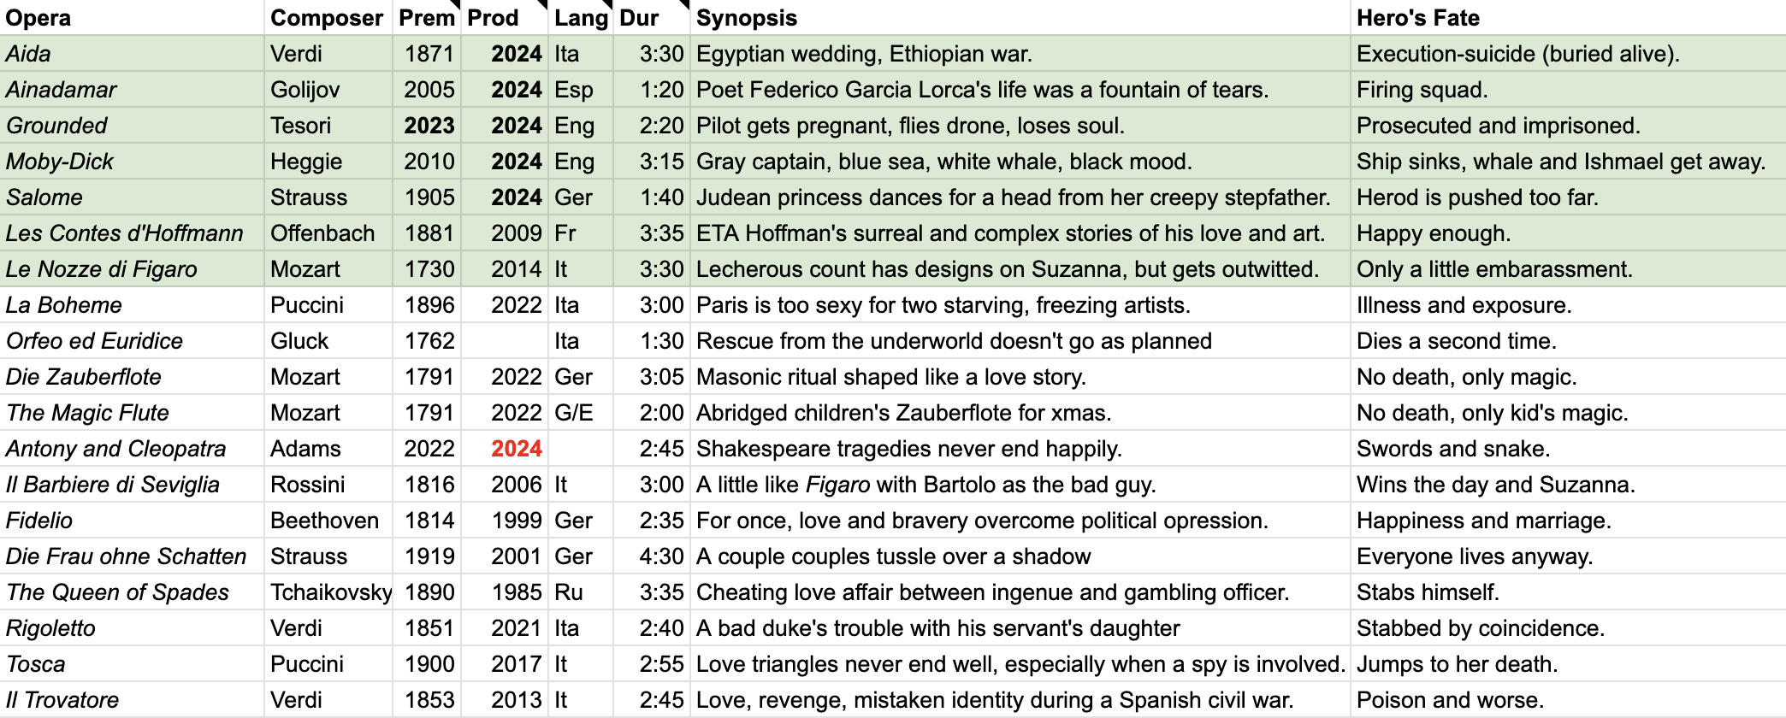
Task: Click the Aida opera title cell
Action: (132, 54)
